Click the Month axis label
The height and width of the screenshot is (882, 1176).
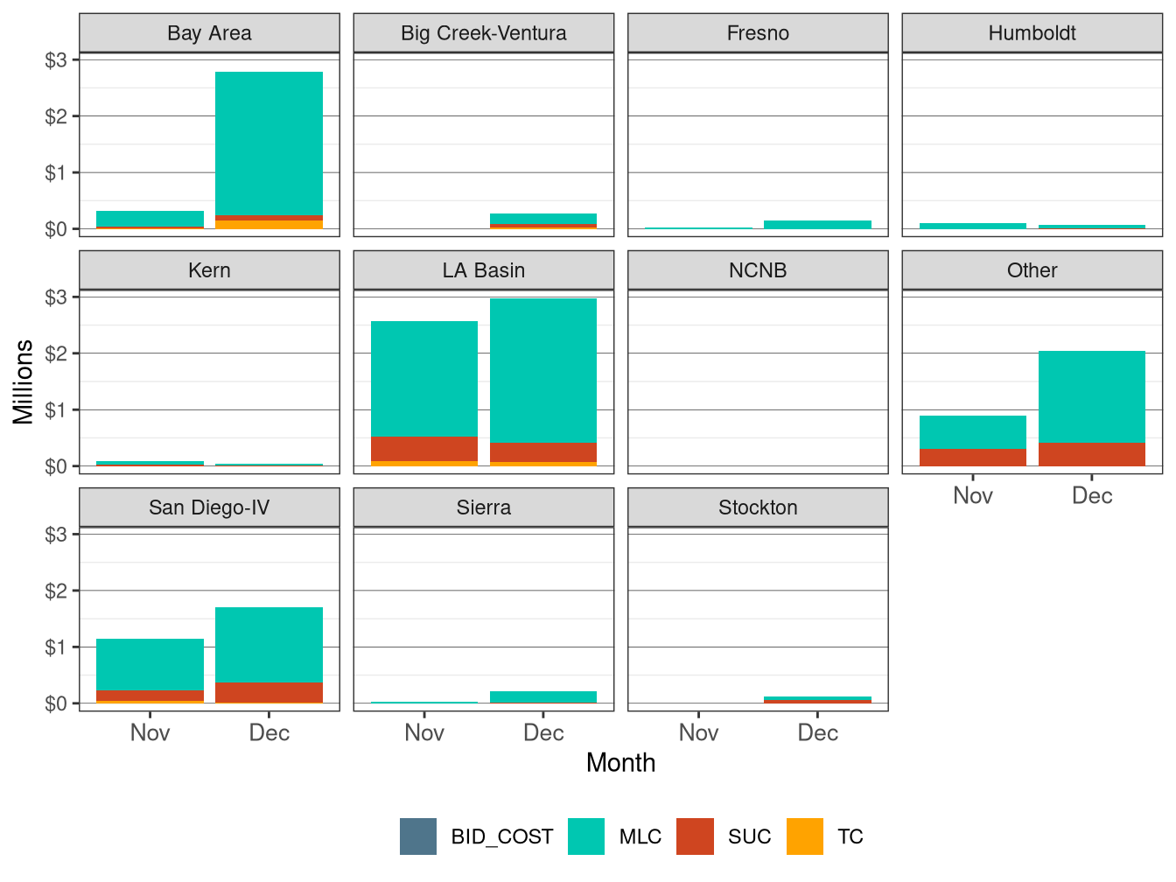click(x=621, y=763)
